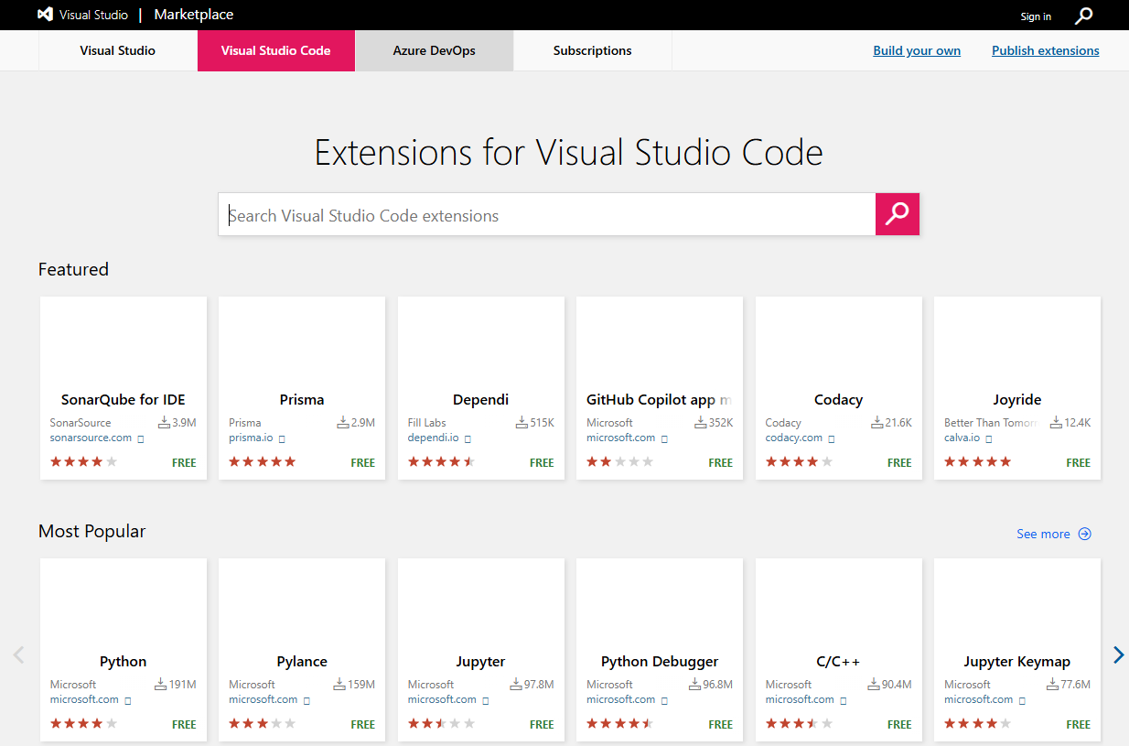Switch to the Visual Studio tab

click(x=118, y=50)
